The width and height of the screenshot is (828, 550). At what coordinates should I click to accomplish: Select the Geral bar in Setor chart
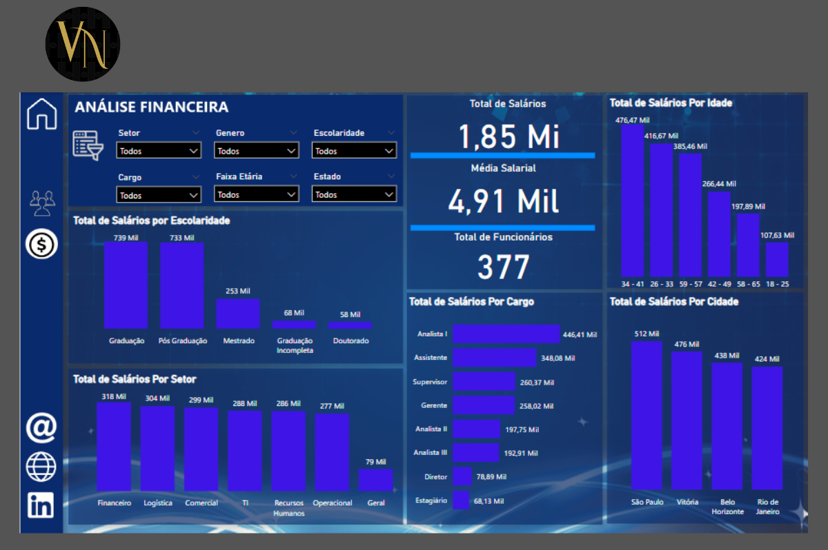pyautogui.click(x=376, y=480)
